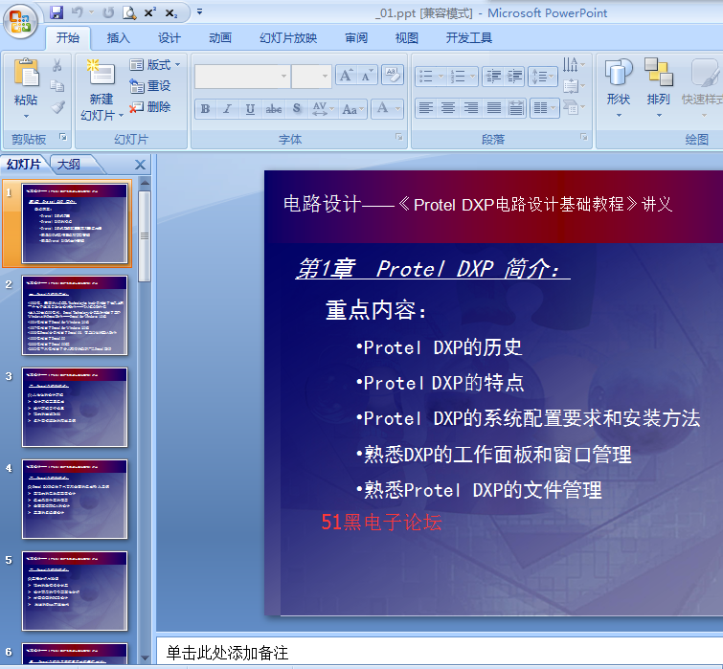Toggle text Shadow (S) formatting
Screen dimensions: 723x669
pyautogui.click(x=297, y=109)
